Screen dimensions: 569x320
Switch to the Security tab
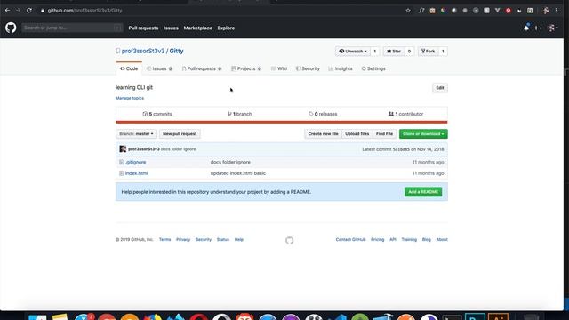click(308, 68)
